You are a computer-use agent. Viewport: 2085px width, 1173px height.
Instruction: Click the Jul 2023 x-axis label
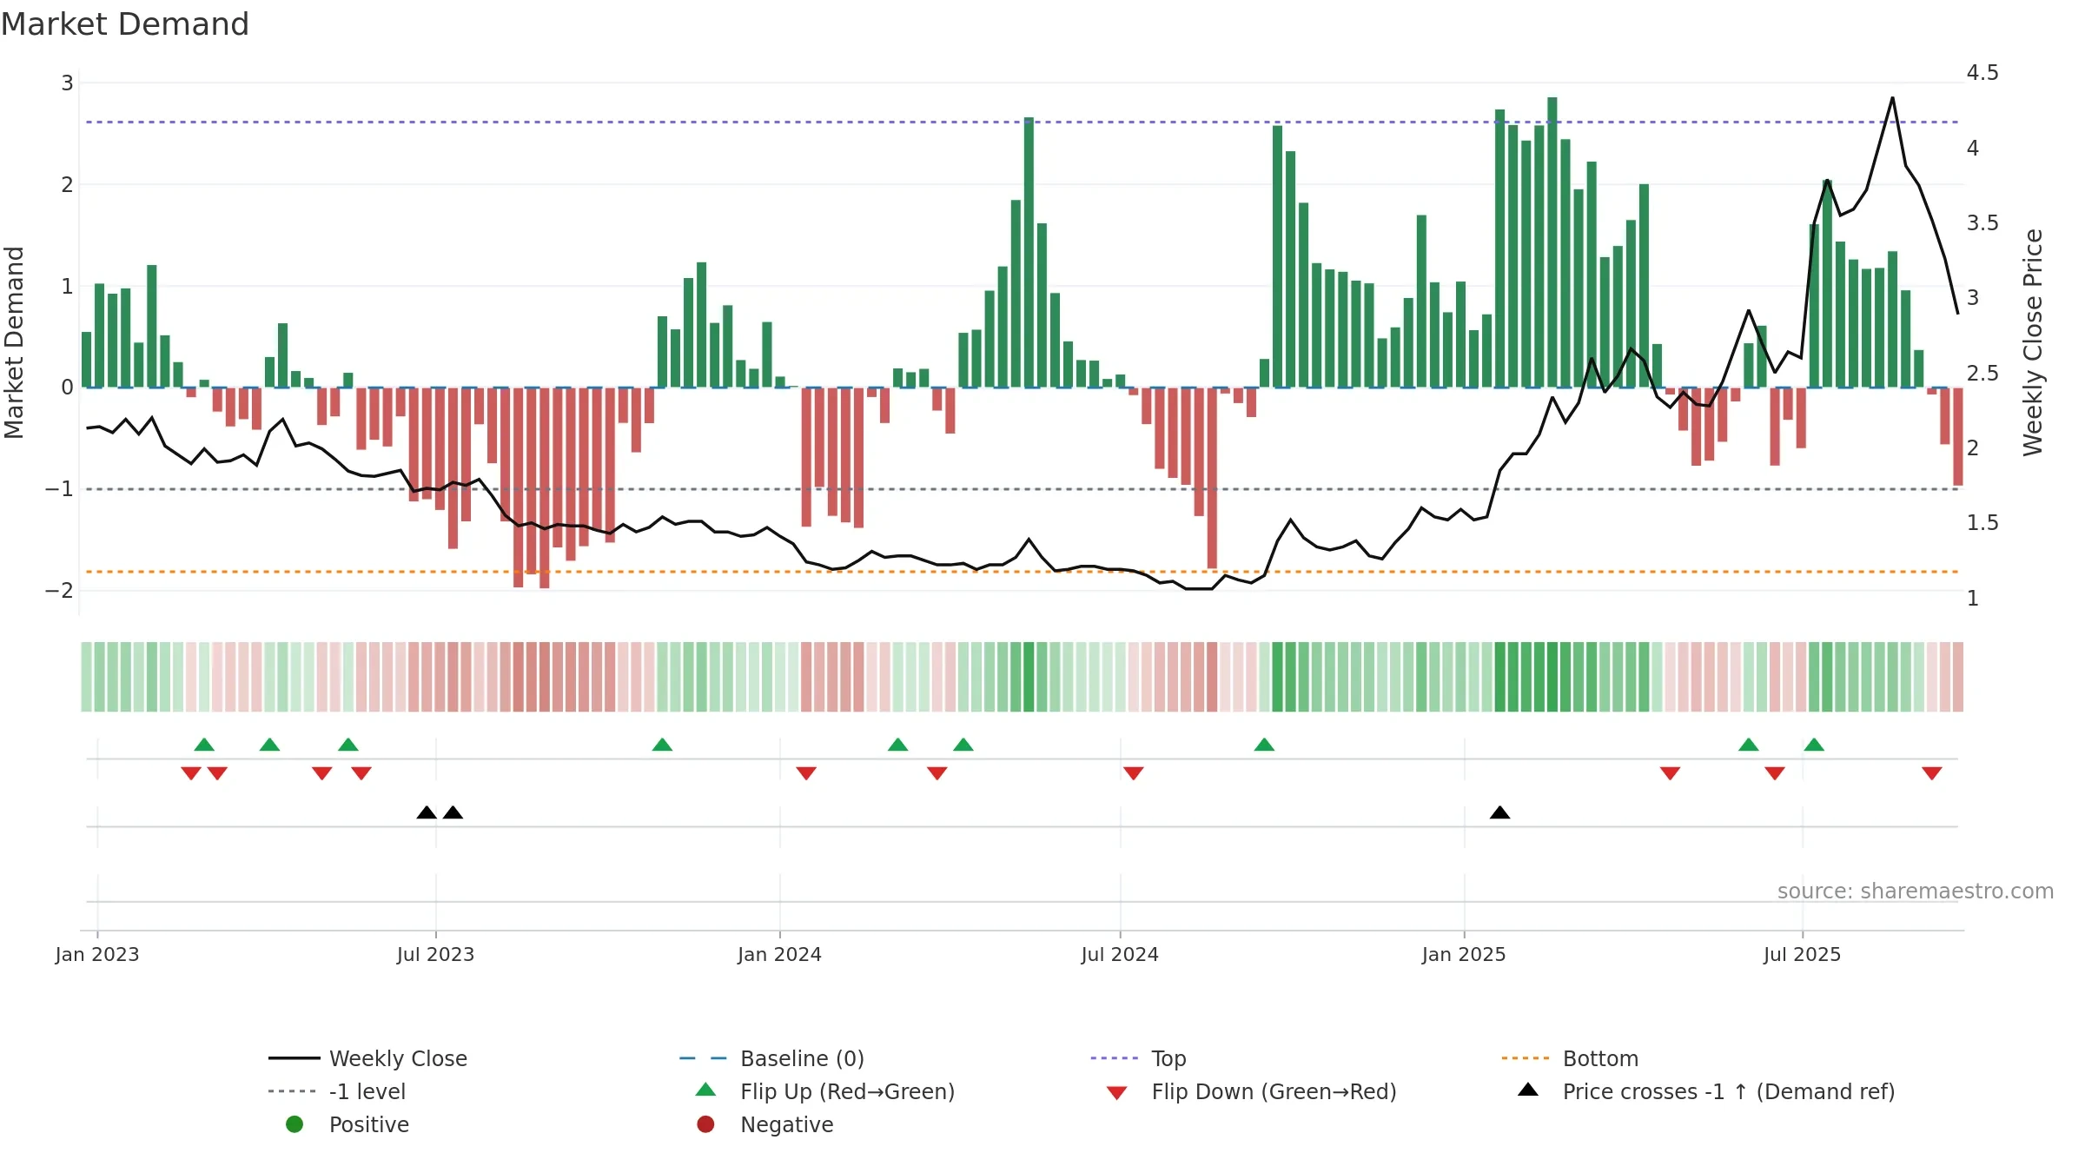click(435, 954)
